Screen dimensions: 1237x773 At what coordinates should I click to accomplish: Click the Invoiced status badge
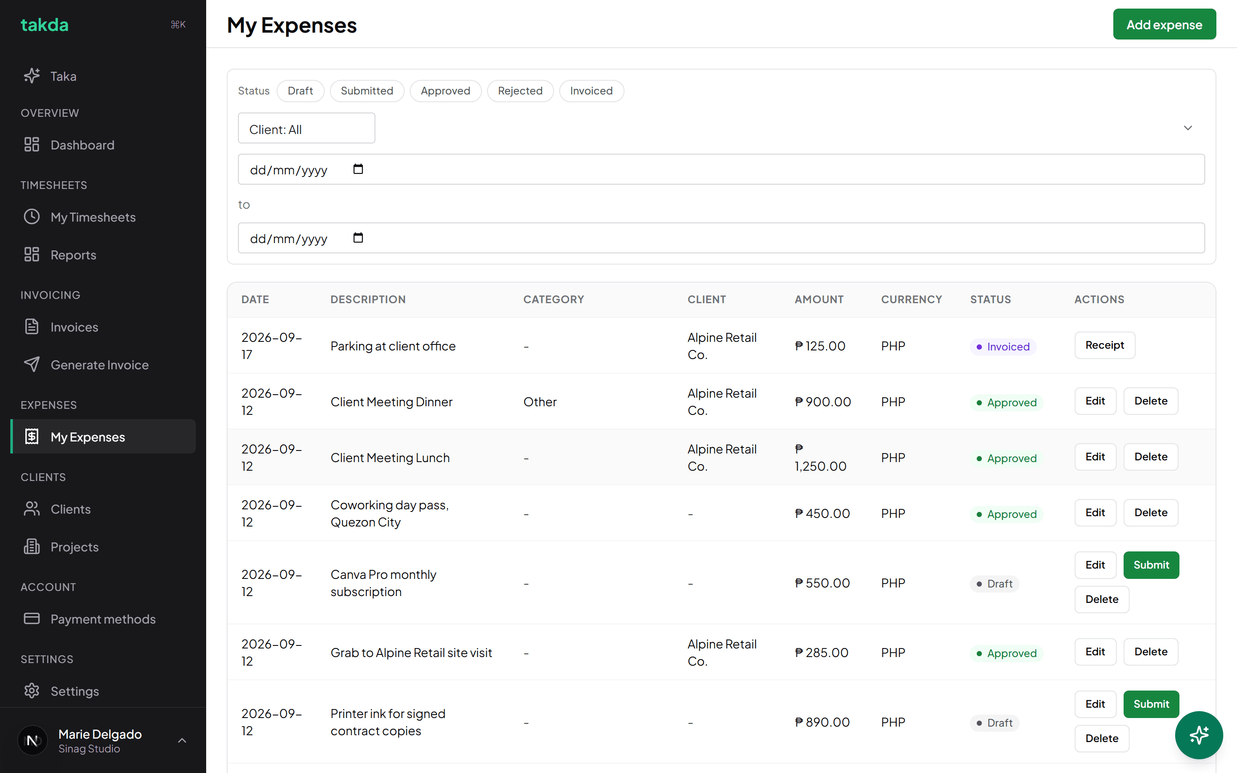pos(1003,347)
